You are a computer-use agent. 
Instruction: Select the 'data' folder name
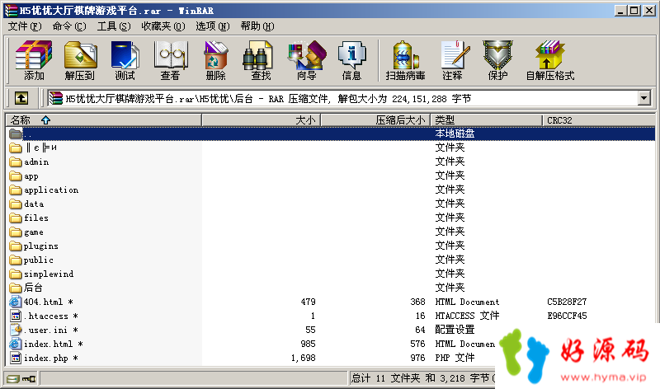pos(34,204)
